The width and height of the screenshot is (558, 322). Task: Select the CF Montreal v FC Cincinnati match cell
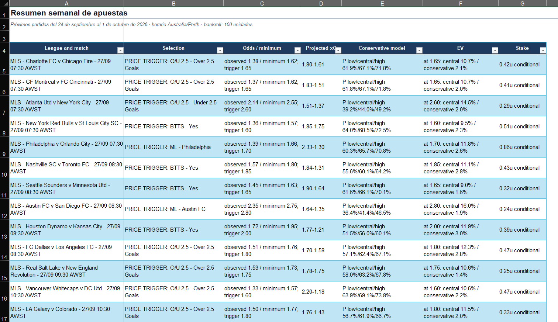point(67,85)
